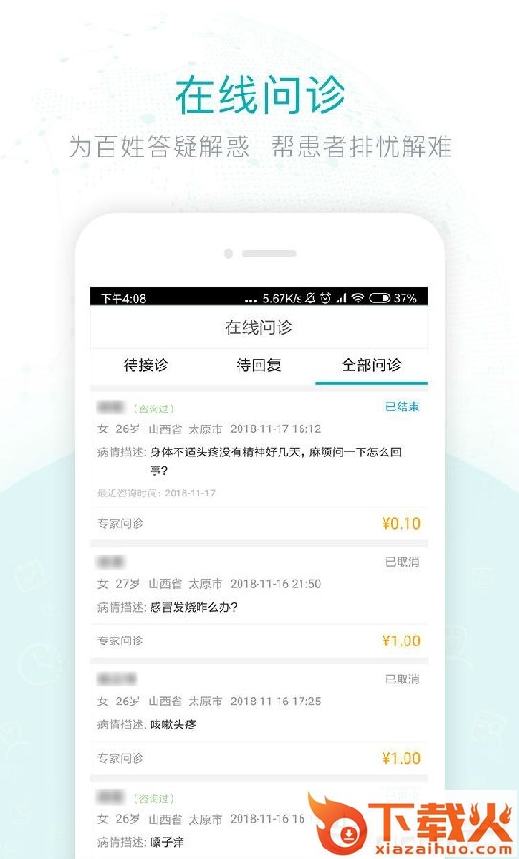Open the 感冒发烧咋么办 consultation entry

point(259,601)
